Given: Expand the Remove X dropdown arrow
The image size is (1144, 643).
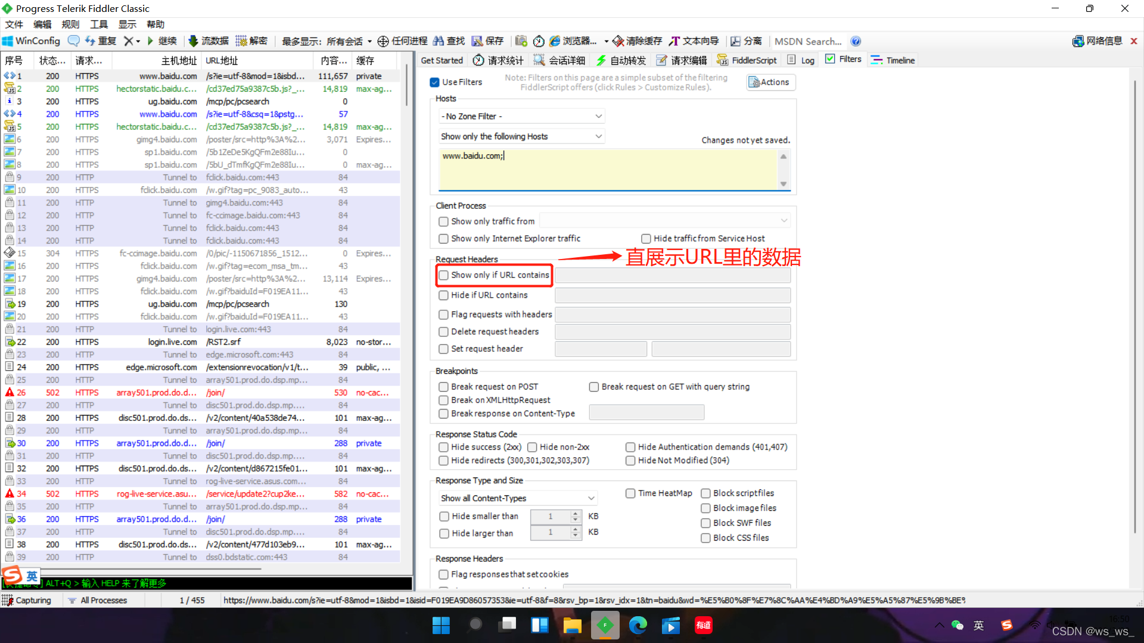Looking at the screenshot, I should point(138,41).
